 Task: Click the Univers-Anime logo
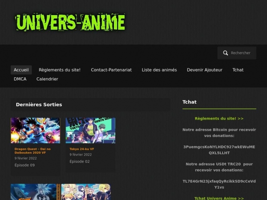coord(70,22)
